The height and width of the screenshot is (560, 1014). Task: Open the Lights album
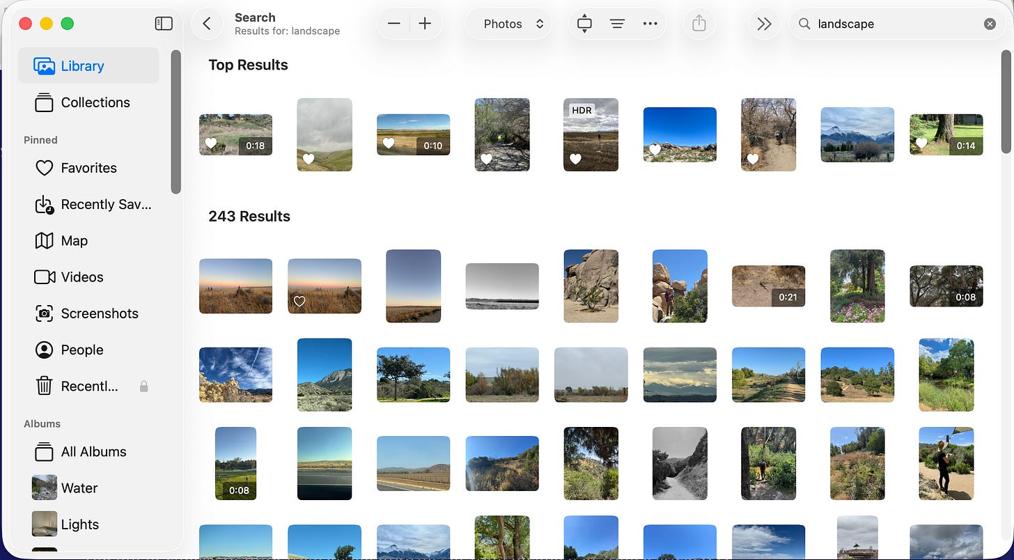(x=88, y=524)
